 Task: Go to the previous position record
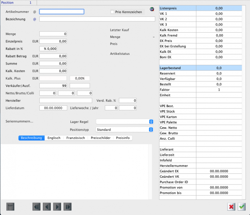(x=47, y=207)
